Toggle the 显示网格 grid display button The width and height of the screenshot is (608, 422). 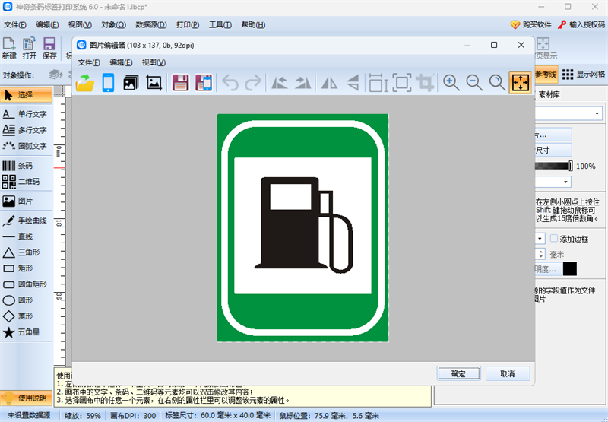click(x=584, y=74)
